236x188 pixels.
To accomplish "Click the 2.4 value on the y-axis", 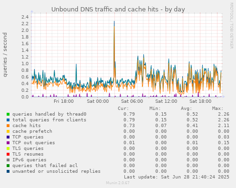I will click(x=25, y=17).
